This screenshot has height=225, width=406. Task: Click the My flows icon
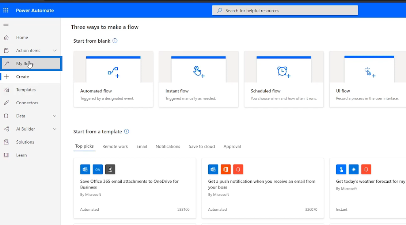[x=6, y=63]
